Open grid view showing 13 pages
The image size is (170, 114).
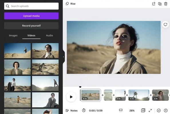coord(143,110)
